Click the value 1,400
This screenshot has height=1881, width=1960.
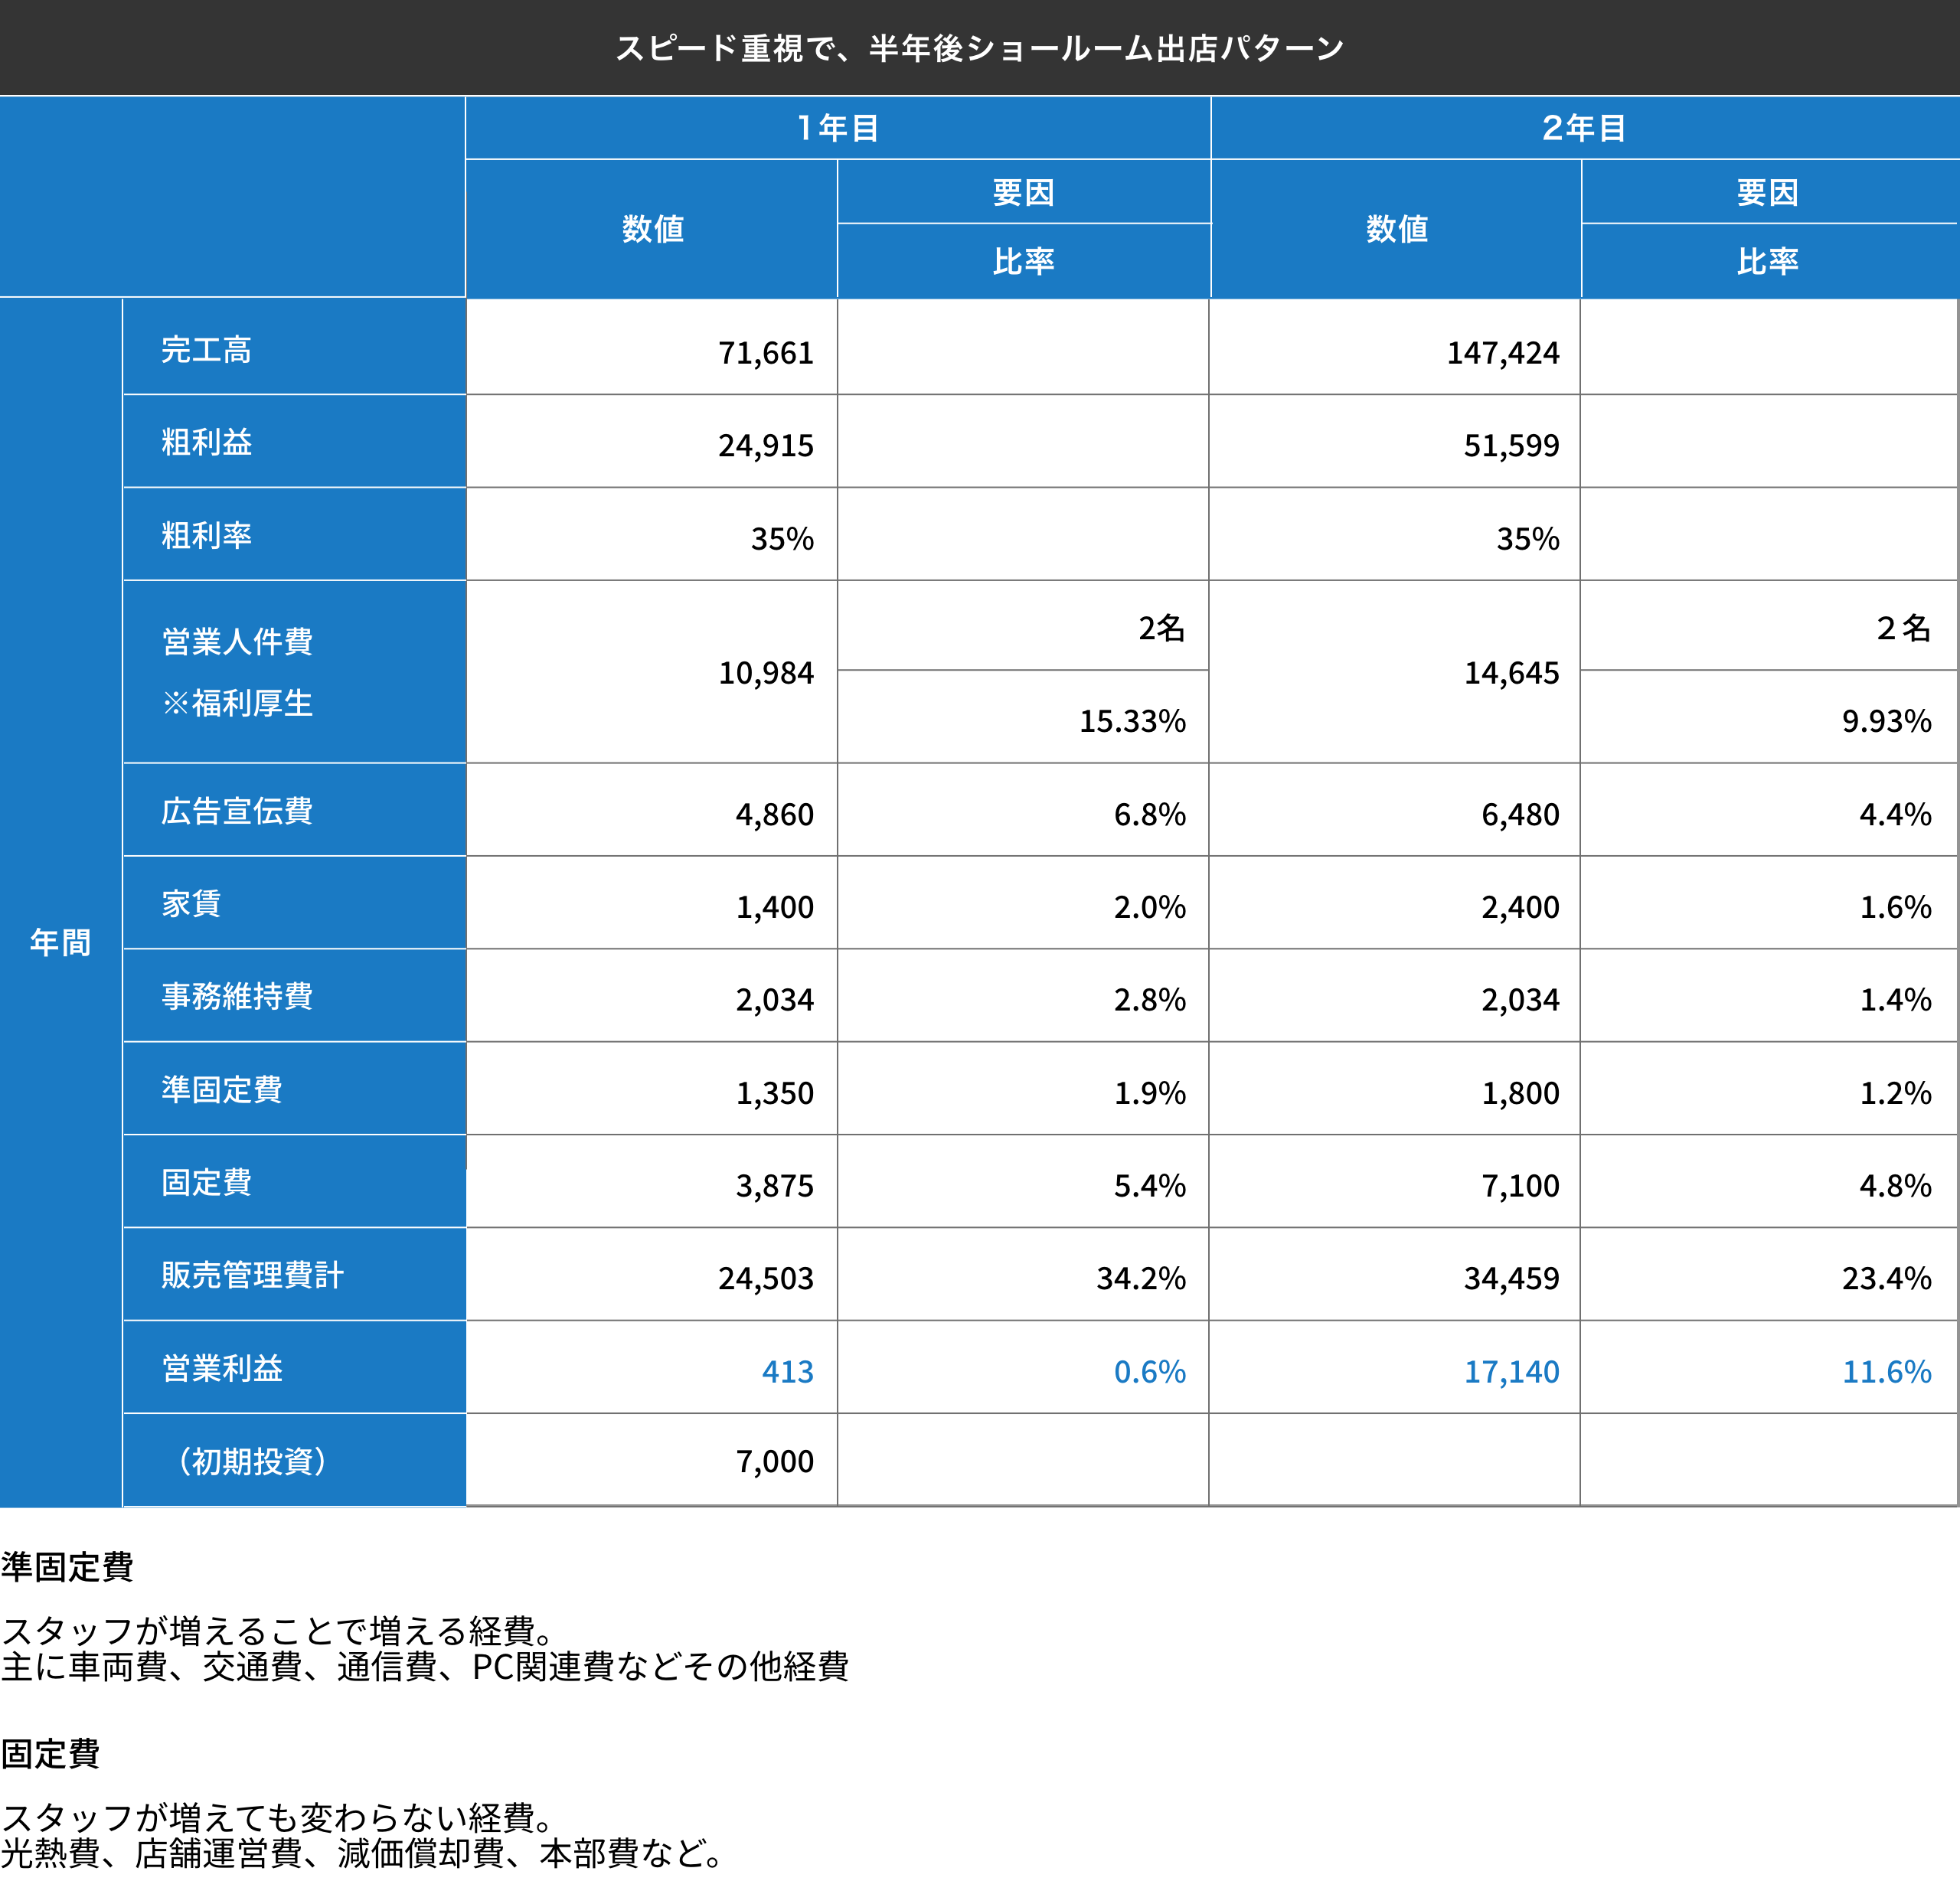click(x=774, y=907)
